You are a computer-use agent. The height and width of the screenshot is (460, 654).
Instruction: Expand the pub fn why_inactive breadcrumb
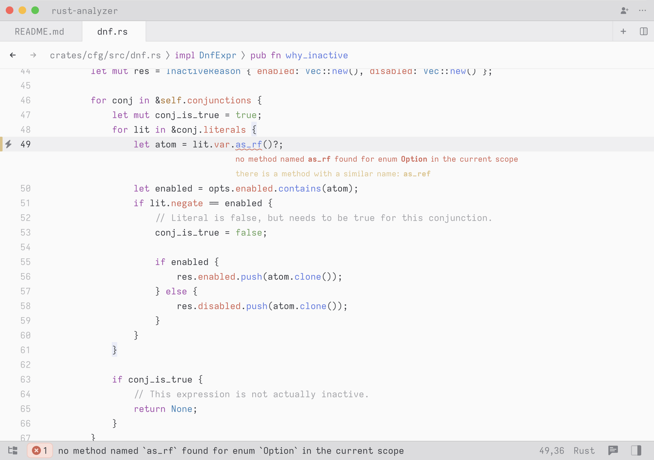click(299, 55)
